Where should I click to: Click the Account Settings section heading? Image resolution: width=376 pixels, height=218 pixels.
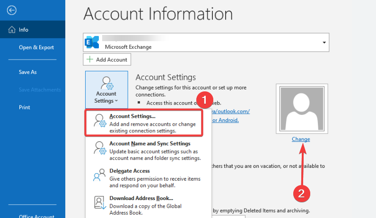point(166,77)
